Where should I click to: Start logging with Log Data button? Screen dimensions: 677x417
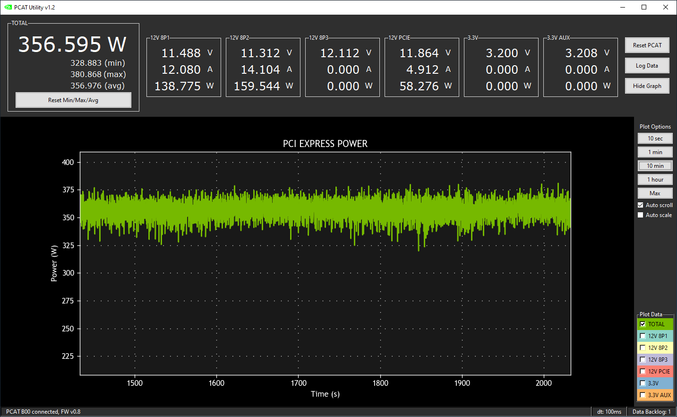pyautogui.click(x=647, y=66)
